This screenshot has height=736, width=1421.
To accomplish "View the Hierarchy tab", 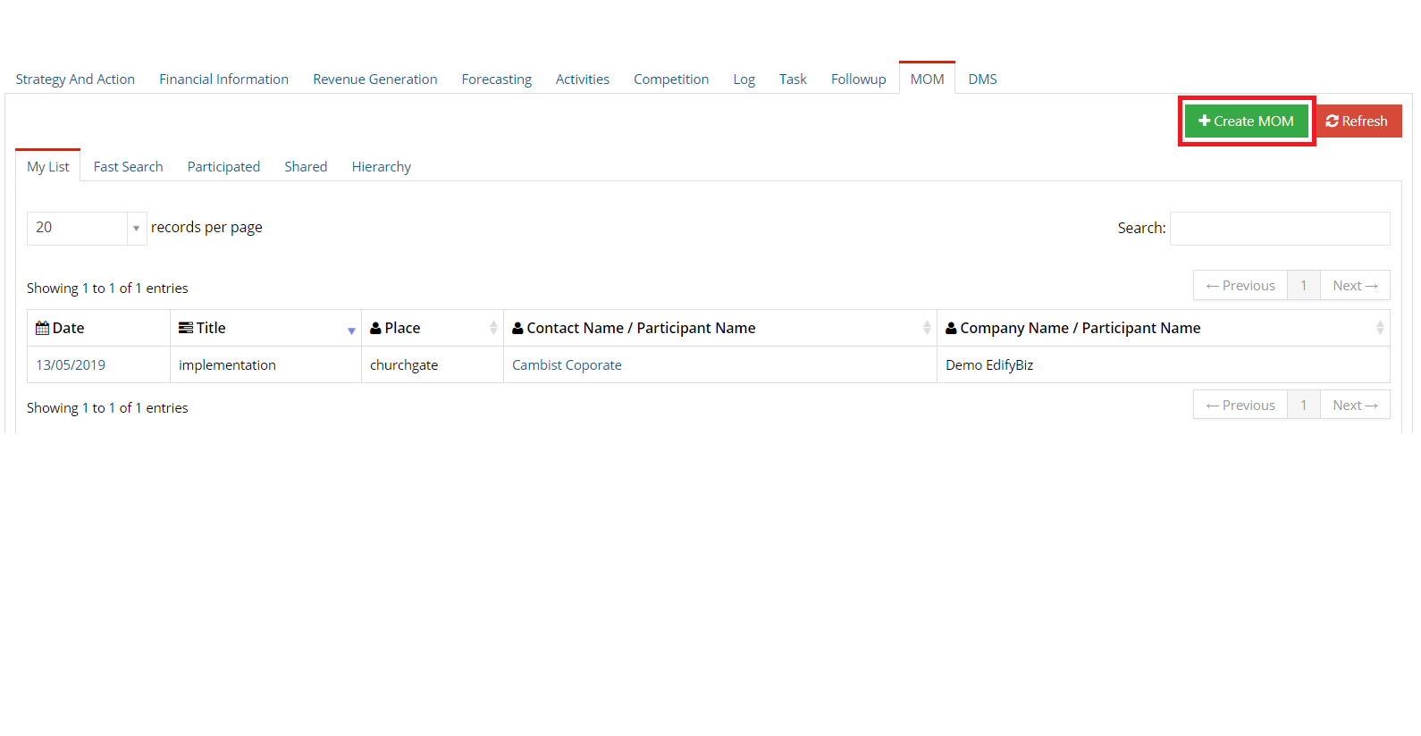I will pyautogui.click(x=381, y=167).
